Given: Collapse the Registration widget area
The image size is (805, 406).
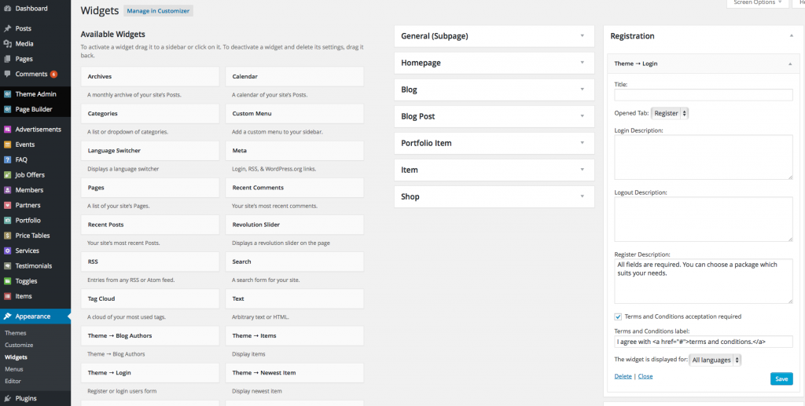Looking at the screenshot, I should [x=791, y=36].
